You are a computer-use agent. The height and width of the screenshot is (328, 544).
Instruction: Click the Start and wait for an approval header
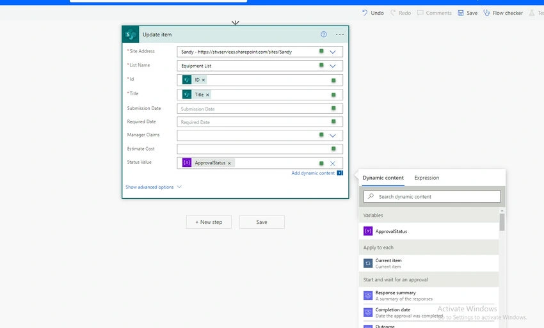429,280
